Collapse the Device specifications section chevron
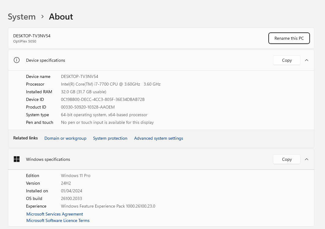Image resolution: width=325 pixels, height=229 pixels. click(x=307, y=60)
